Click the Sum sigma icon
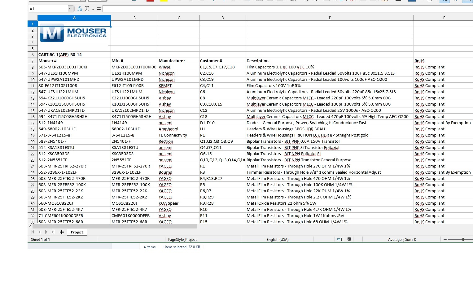Image resolution: width=473 pixels, height=287 pixels. click(x=87, y=9)
